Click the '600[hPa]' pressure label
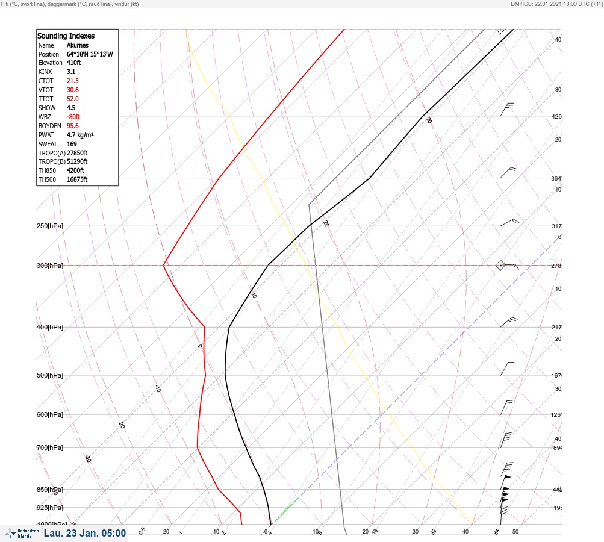Viewport: 604px width, 542px height. [x=50, y=415]
